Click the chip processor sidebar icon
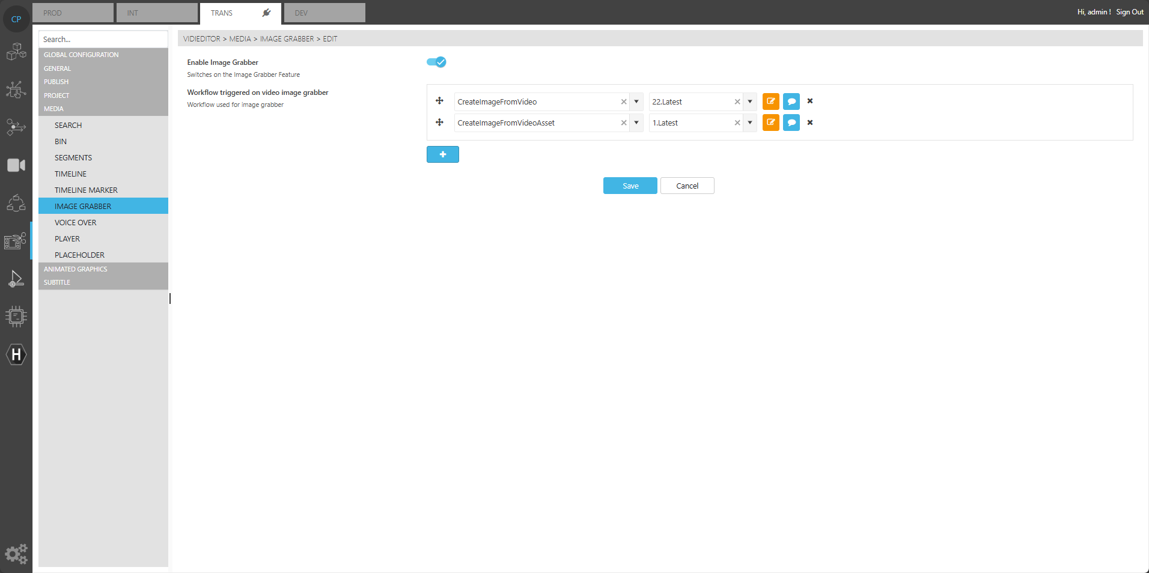This screenshot has height=573, width=1149. pyautogui.click(x=16, y=316)
